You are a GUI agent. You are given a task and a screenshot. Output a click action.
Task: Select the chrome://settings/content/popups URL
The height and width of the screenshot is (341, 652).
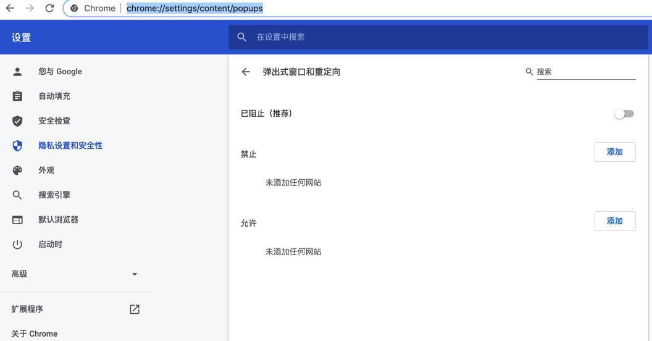(x=194, y=8)
